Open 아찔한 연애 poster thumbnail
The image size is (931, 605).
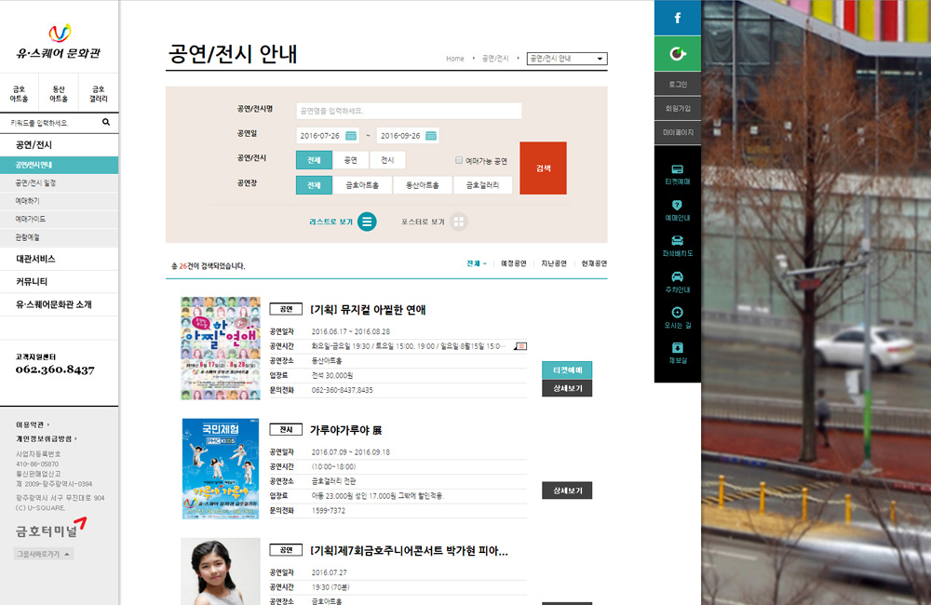(221, 348)
